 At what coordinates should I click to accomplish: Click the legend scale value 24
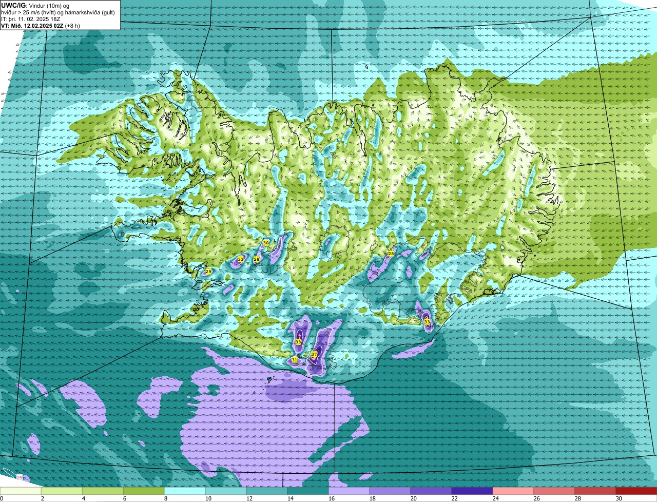495,498
